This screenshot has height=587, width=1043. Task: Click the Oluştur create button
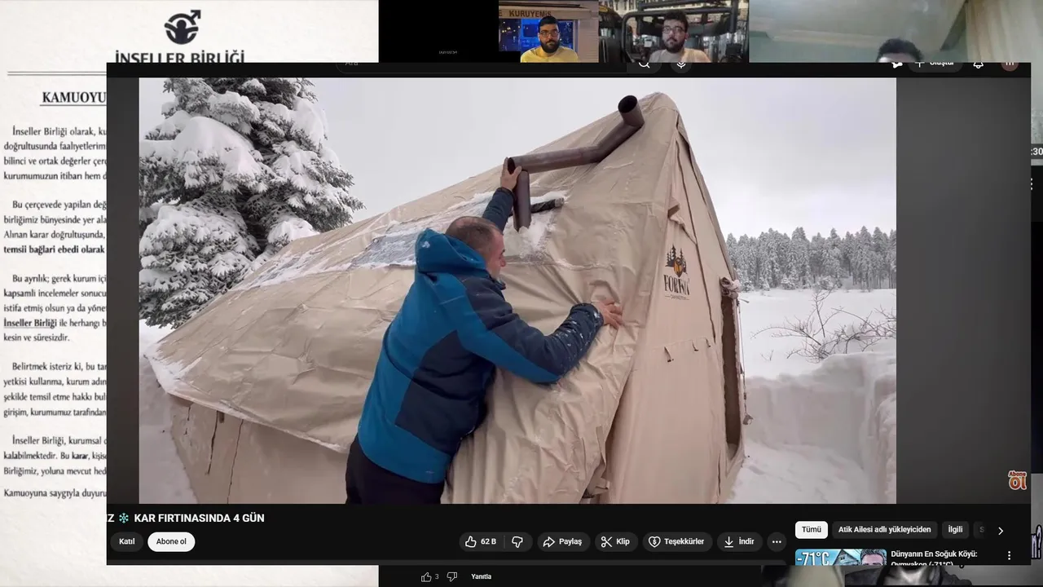point(936,63)
